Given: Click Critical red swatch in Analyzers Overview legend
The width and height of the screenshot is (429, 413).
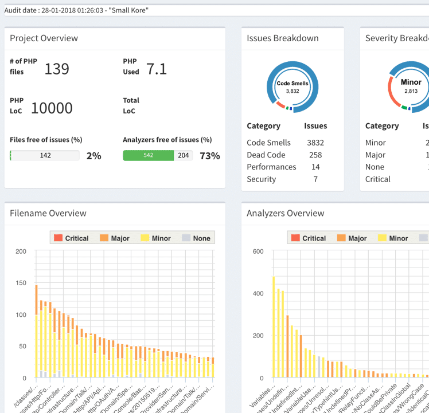Looking at the screenshot, I should pos(295,238).
